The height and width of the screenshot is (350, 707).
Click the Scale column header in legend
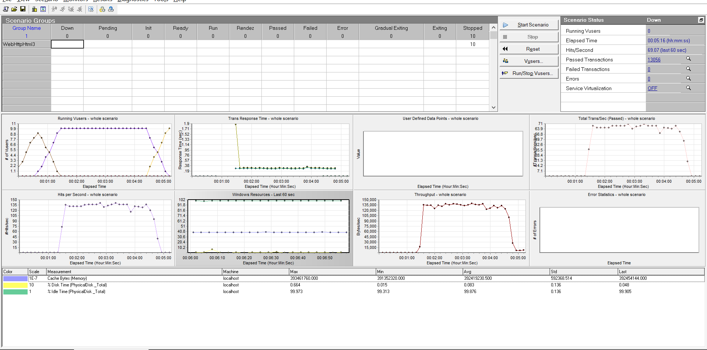[x=37, y=272]
